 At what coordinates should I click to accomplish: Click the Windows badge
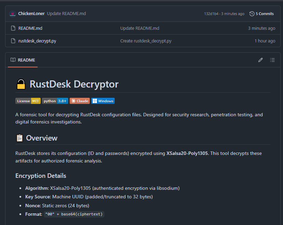coord(103,101)
